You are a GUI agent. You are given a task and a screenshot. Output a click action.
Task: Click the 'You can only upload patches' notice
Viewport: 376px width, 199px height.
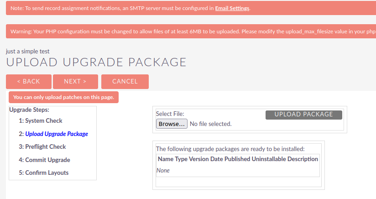pos(63,97)
